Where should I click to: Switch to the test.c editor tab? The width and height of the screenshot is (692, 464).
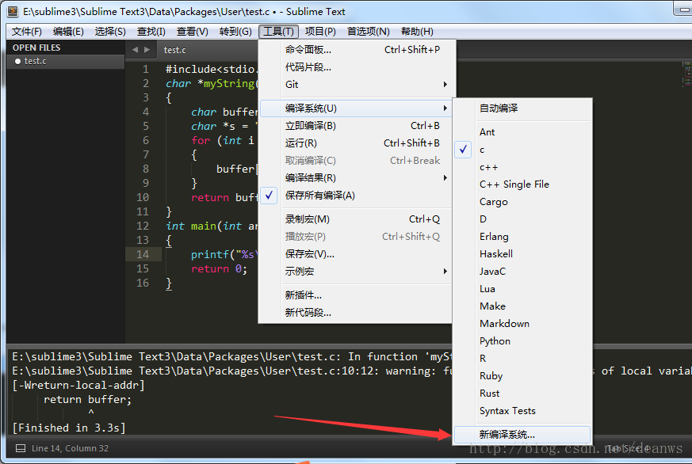pos(174,50)
